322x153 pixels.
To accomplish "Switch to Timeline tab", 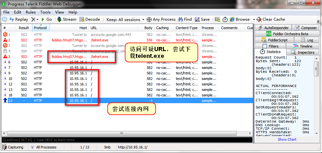I will click(303, 46).
